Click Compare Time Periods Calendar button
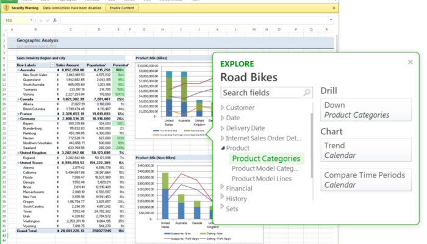This screenshot has width=427, height=244. (x=366, y=180)
